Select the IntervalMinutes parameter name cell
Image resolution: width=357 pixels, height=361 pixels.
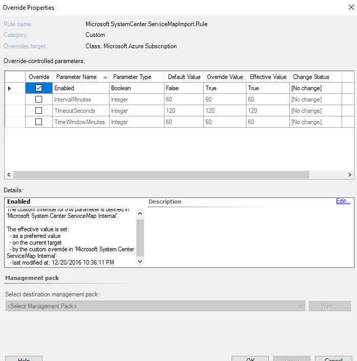(x=81, y=99)
